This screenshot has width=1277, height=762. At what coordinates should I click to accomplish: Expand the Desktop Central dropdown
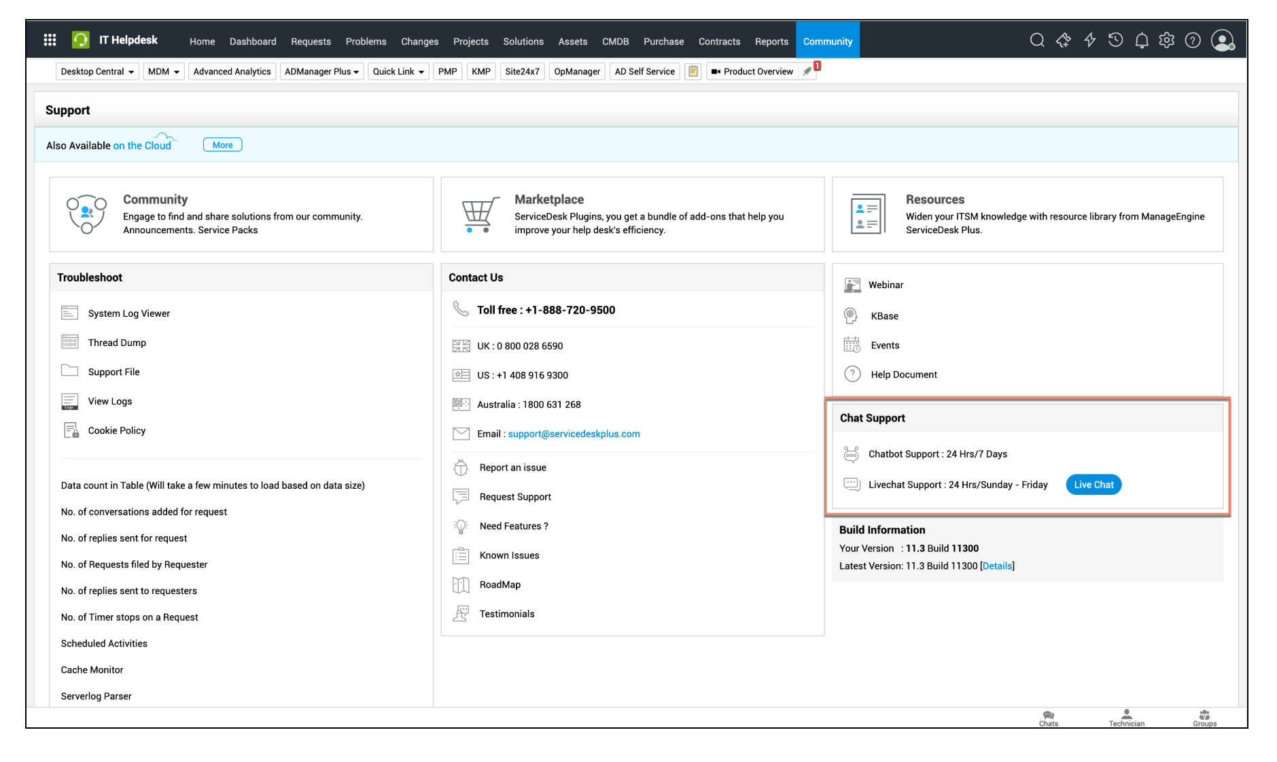point(97,71)
